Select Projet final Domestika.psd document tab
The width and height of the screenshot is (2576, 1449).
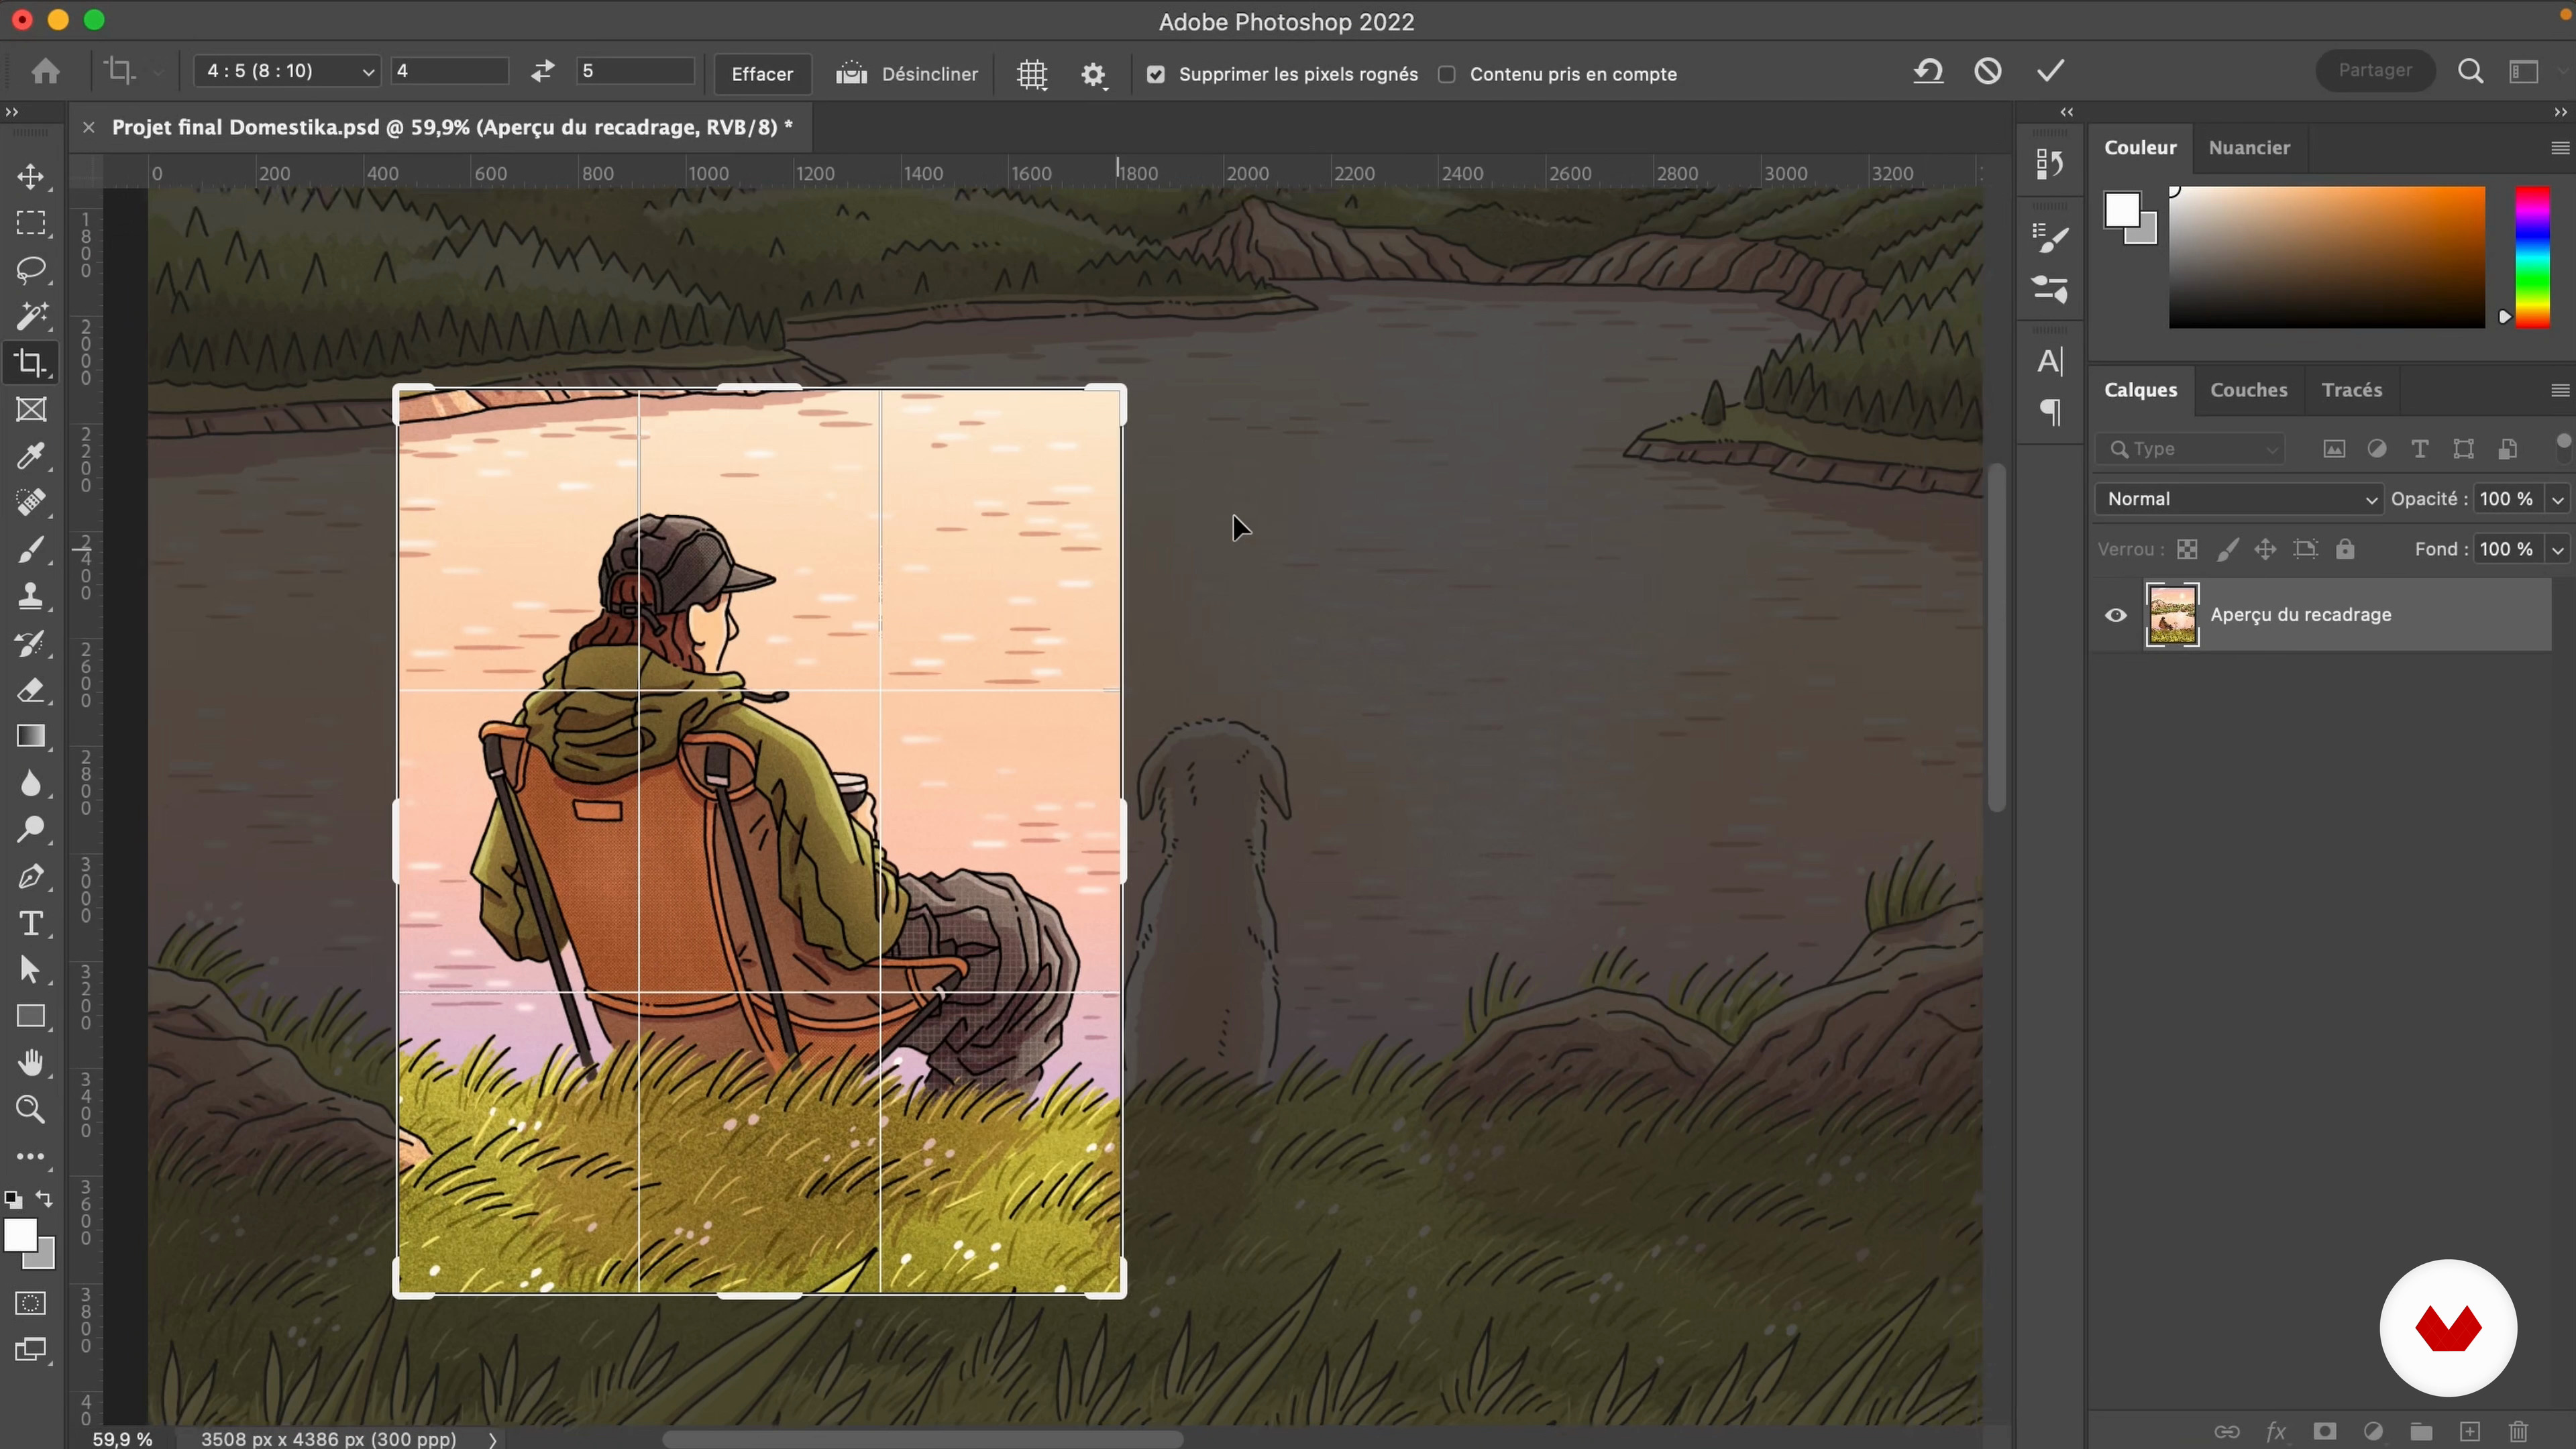tap(452, 128)
